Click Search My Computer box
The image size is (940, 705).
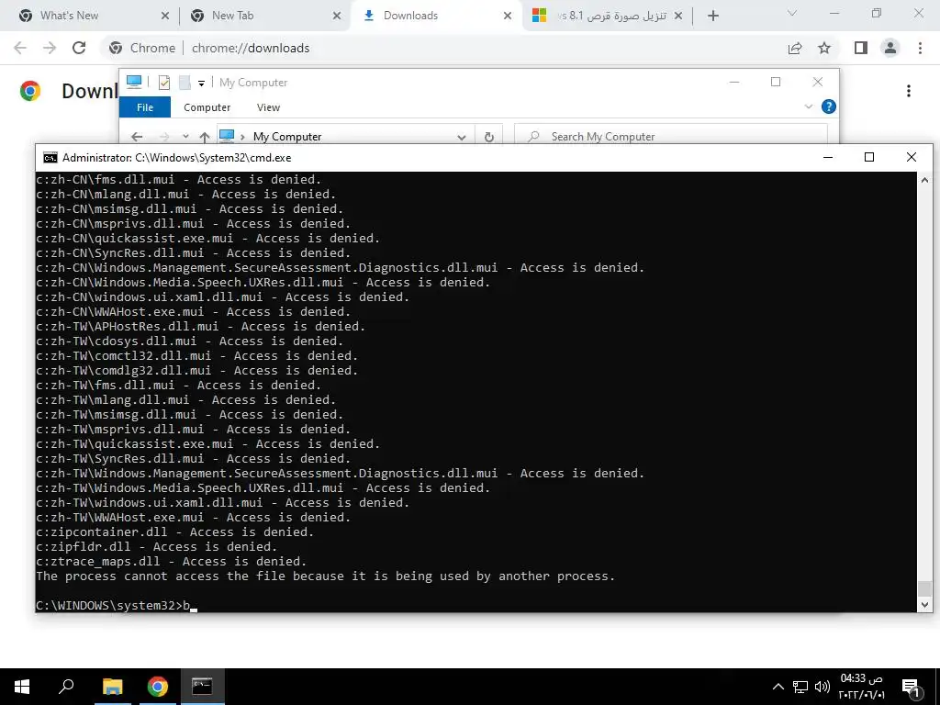[x=671, y=137]
